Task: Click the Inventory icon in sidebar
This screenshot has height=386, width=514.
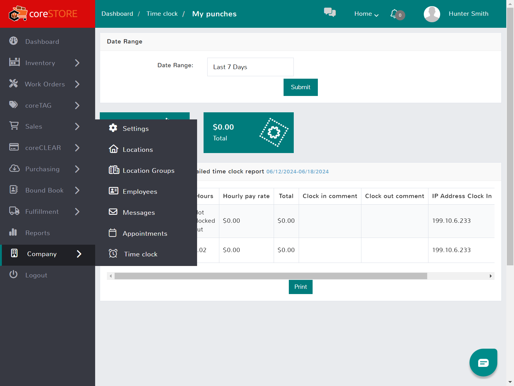Action: [14, 62]
